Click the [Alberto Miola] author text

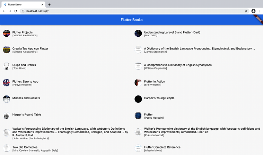153,151
